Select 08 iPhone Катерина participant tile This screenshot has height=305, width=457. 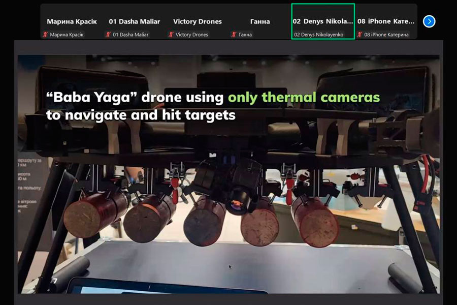(386, 21)
